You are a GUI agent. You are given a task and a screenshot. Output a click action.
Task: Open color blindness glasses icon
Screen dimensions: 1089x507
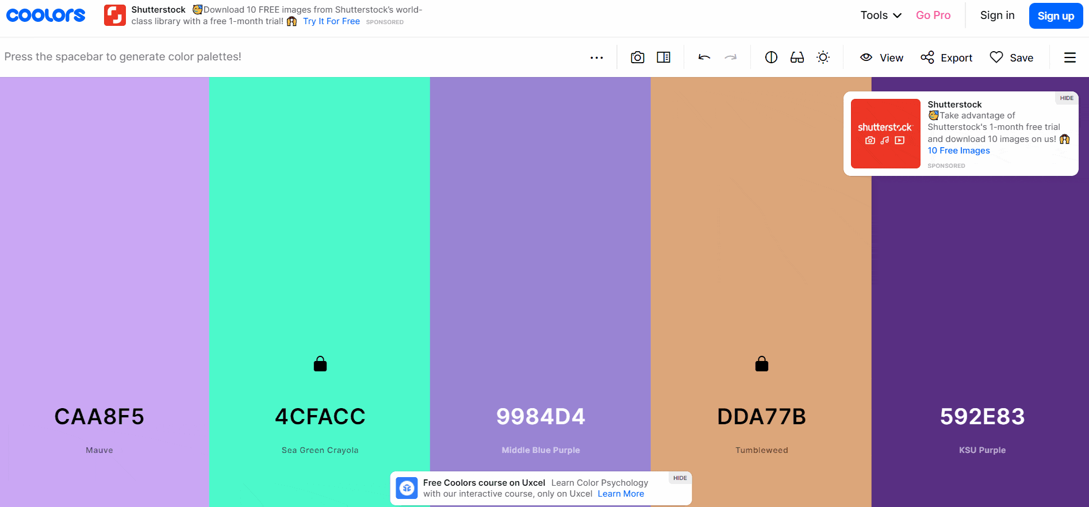797,57
